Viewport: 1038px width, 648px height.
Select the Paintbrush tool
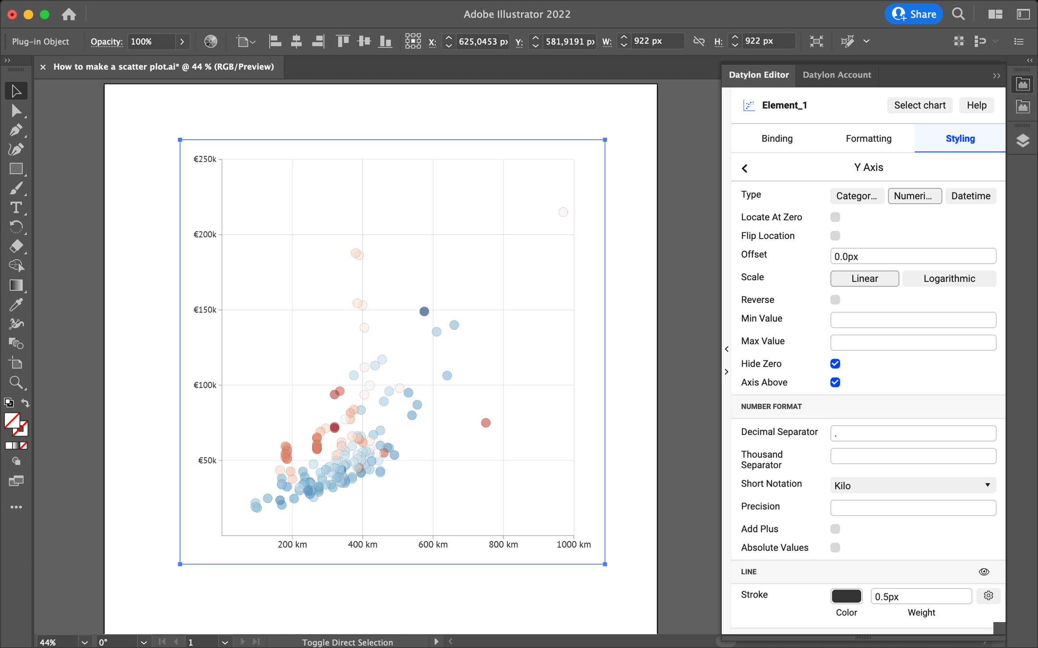coord(16,188)
